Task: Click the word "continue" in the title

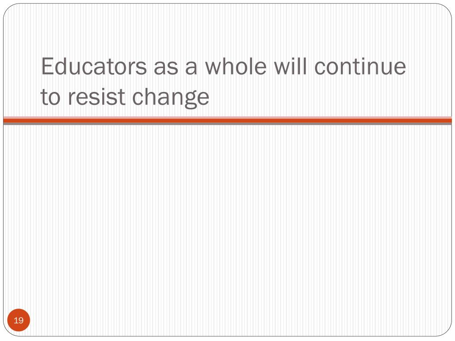Action: (360, 67)
